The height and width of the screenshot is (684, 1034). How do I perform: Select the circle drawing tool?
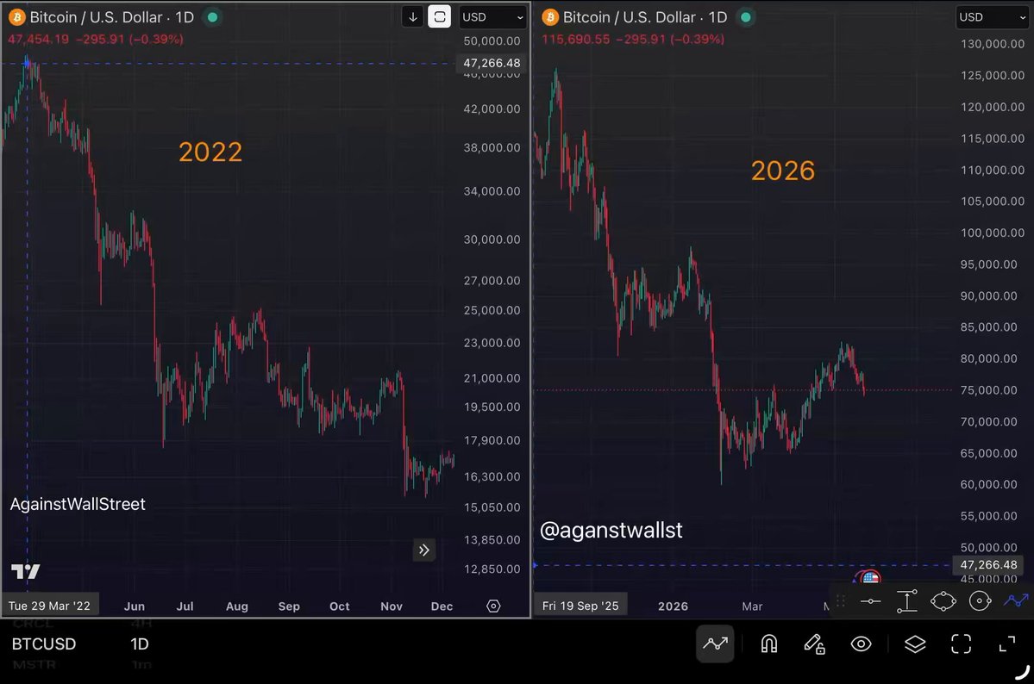pos(980,601)
